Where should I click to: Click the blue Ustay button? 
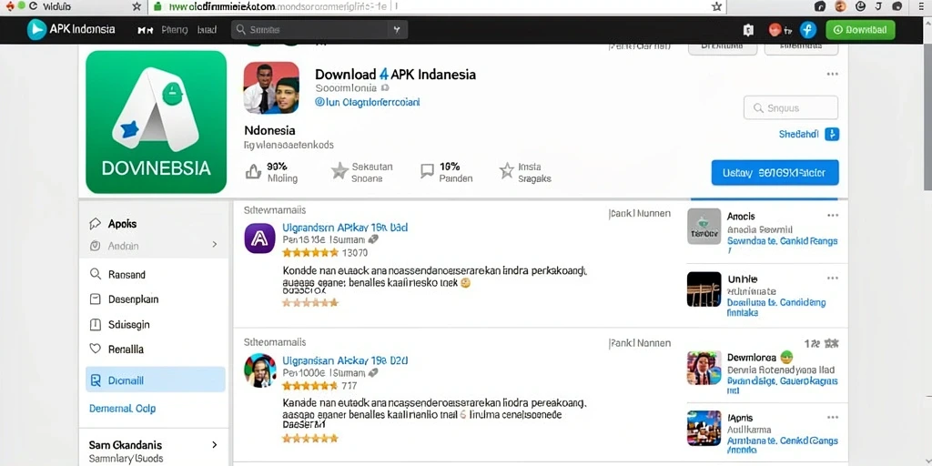click(775, 173)
